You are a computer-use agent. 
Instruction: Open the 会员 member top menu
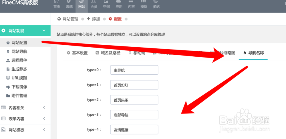(94, 5)
